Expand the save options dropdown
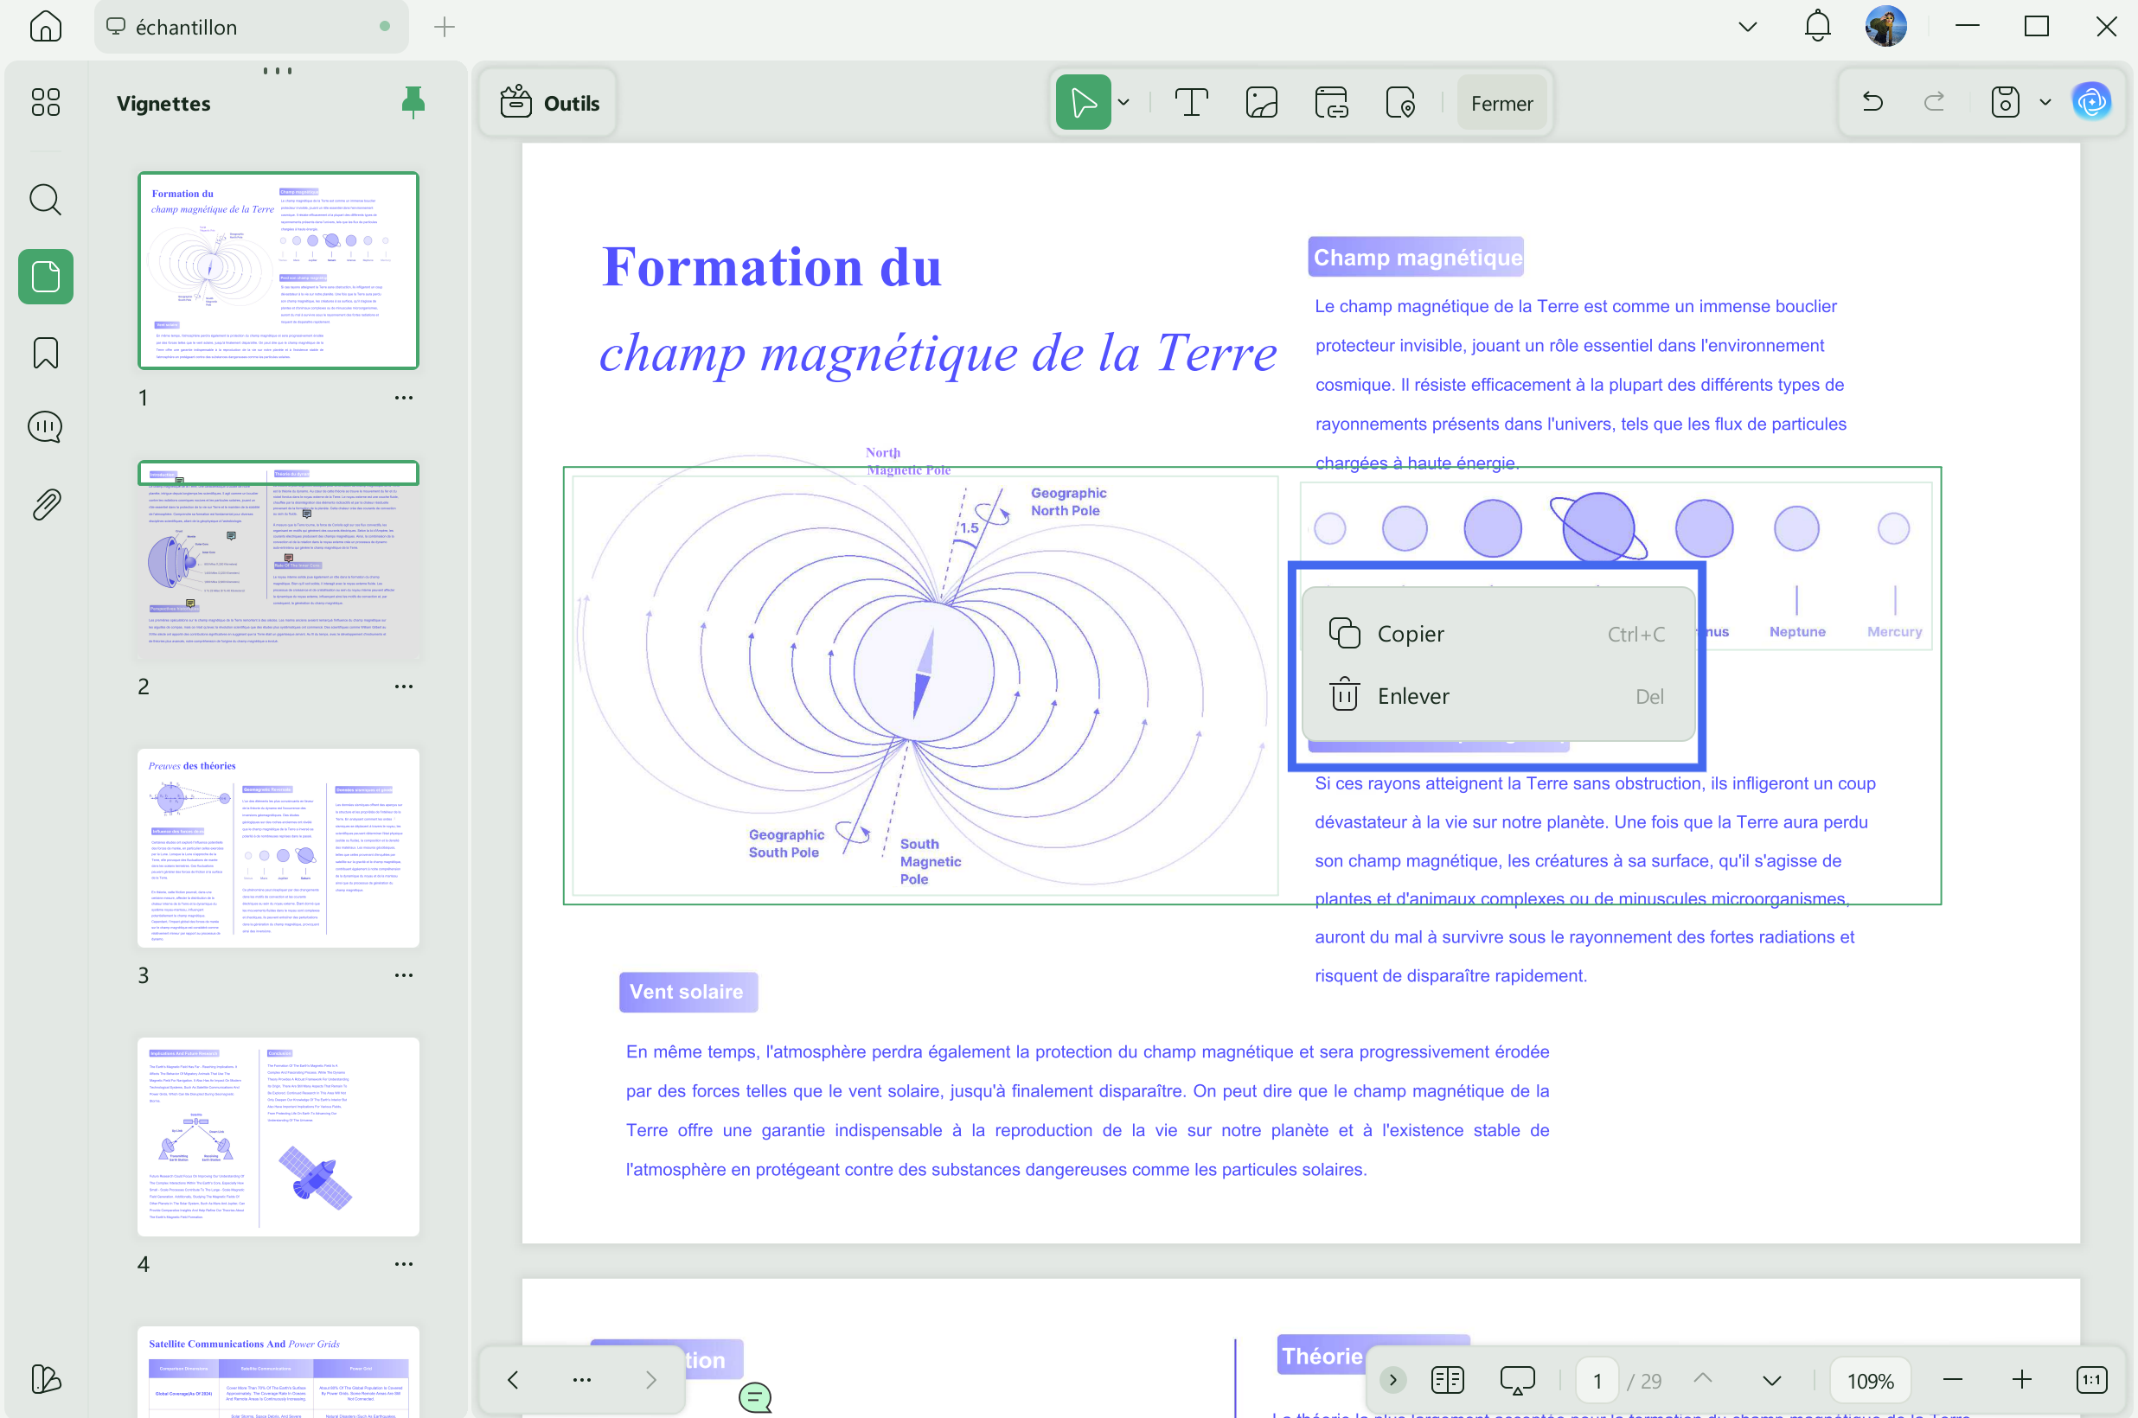 coord(2045,103)
